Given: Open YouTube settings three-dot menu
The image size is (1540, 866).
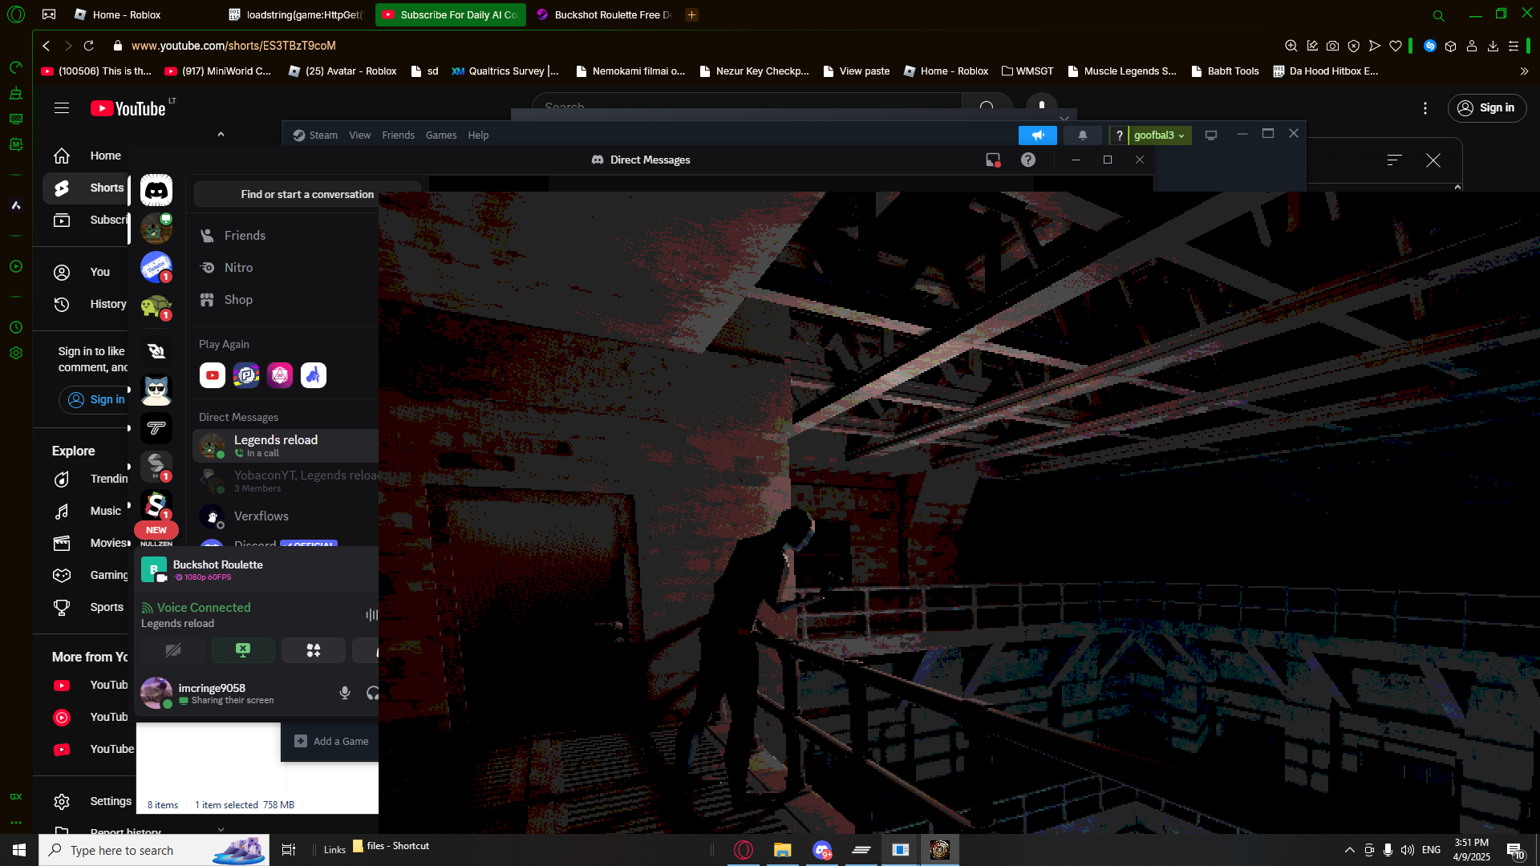Looking at the screenshot, I should tap(1425, 108).
